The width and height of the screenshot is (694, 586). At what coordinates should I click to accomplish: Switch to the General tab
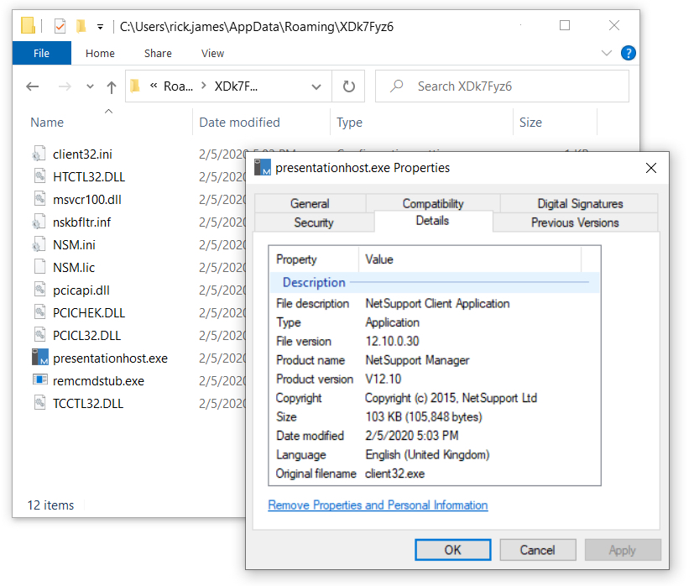tap(310, 203)
